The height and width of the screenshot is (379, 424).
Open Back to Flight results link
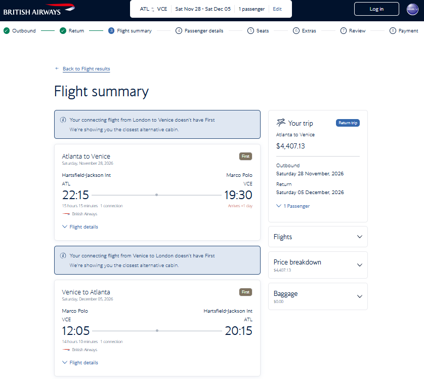coord(86,69)
